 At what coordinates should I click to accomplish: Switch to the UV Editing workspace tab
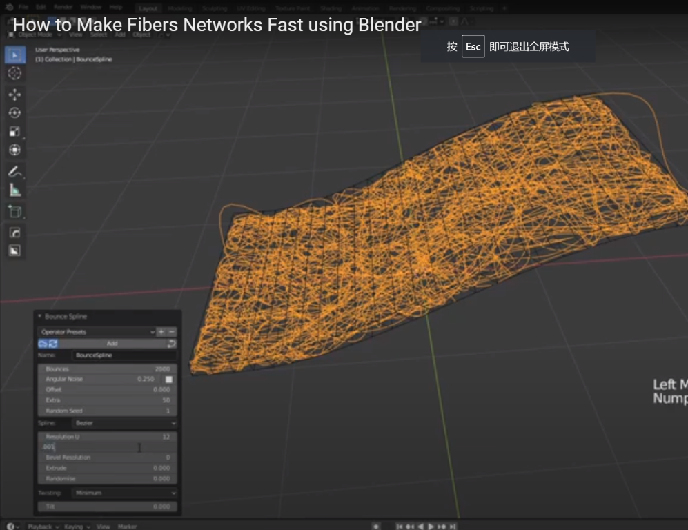[251, 8]
